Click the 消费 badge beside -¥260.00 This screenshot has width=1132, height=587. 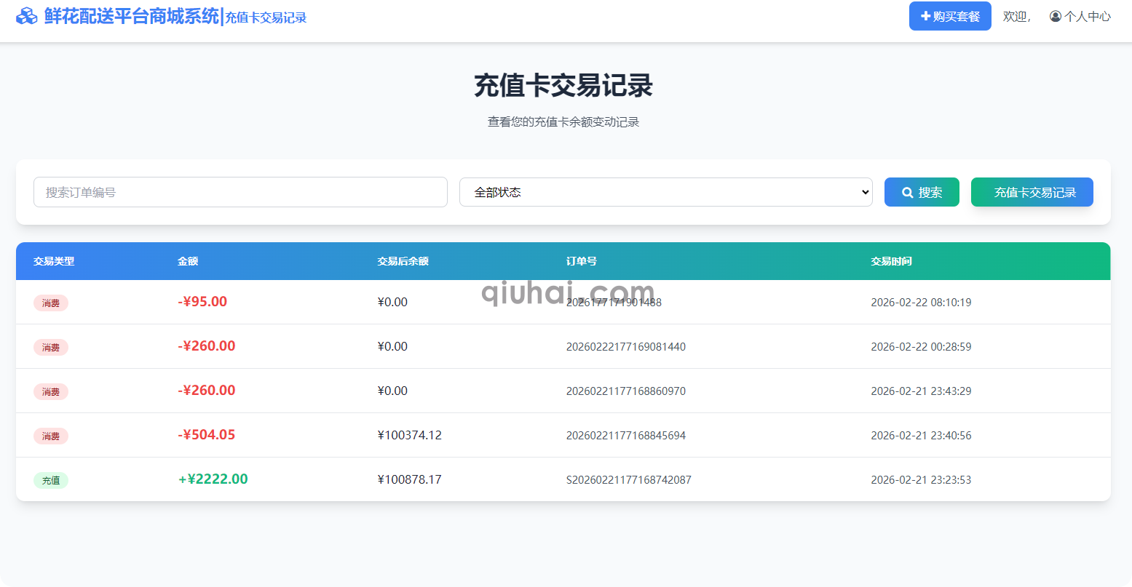point(51,347)
